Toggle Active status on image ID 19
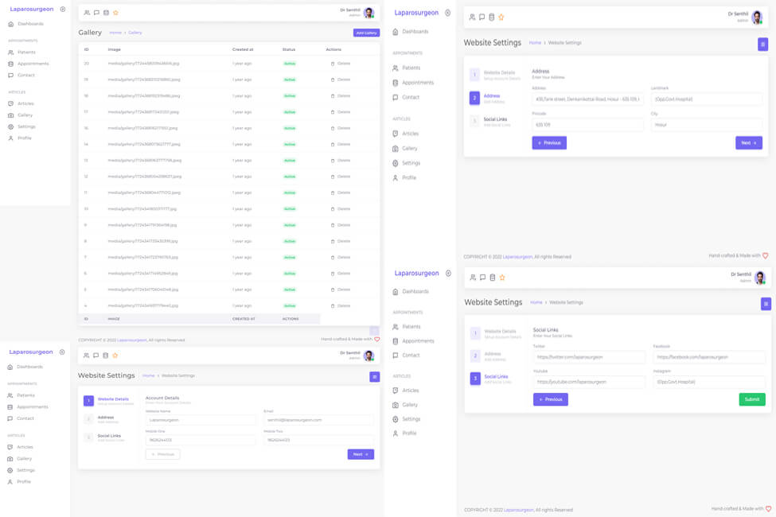The height and width of the screenshot is (517, 776). (288, 80)
